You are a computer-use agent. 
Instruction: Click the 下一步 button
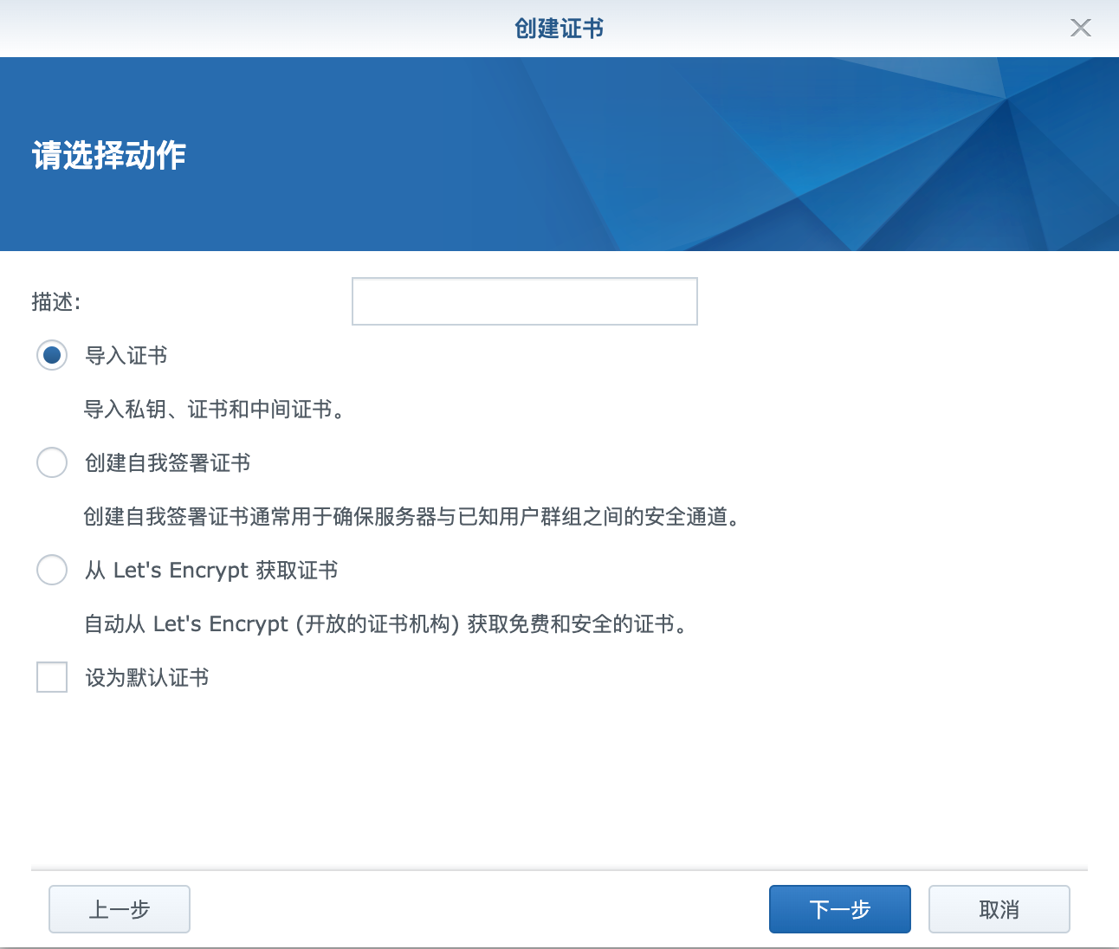pyautogui.click(x=838, y=909)
